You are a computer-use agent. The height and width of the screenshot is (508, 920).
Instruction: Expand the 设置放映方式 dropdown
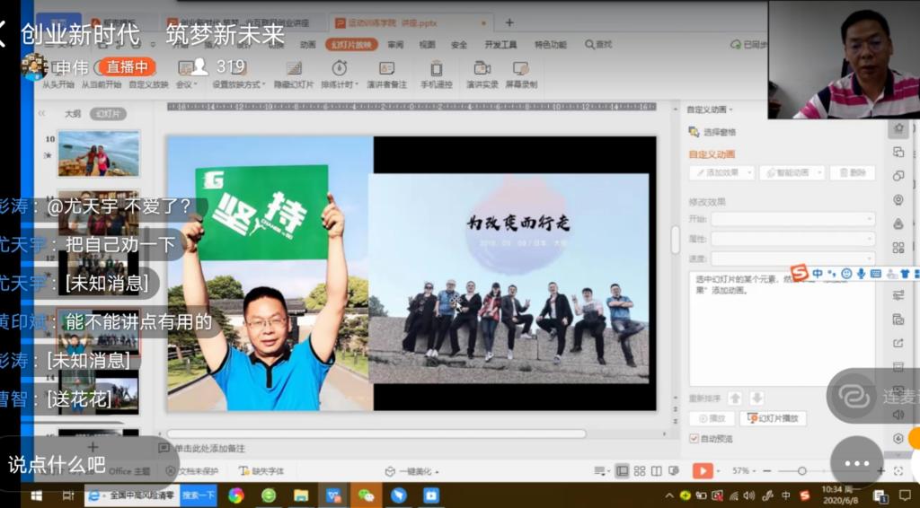tap(239, 84)
